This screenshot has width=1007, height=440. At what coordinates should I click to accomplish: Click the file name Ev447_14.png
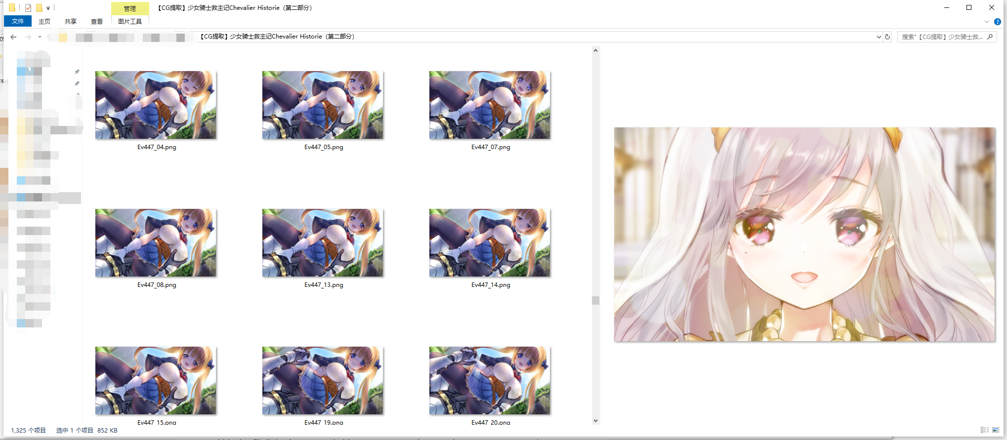pos(491,285)
